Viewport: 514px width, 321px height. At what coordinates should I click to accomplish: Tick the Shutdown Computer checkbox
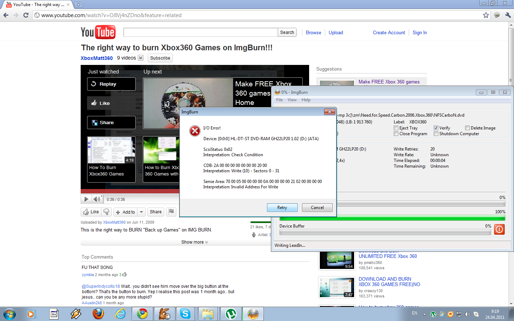[436, 134]
